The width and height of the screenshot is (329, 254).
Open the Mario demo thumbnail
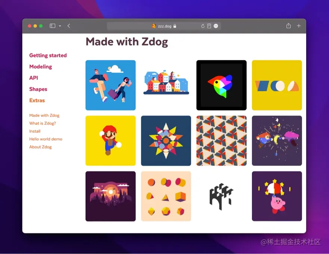[x=111, y=140]
